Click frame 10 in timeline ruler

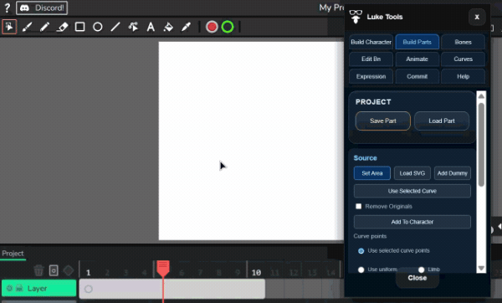tap(256, 273)
